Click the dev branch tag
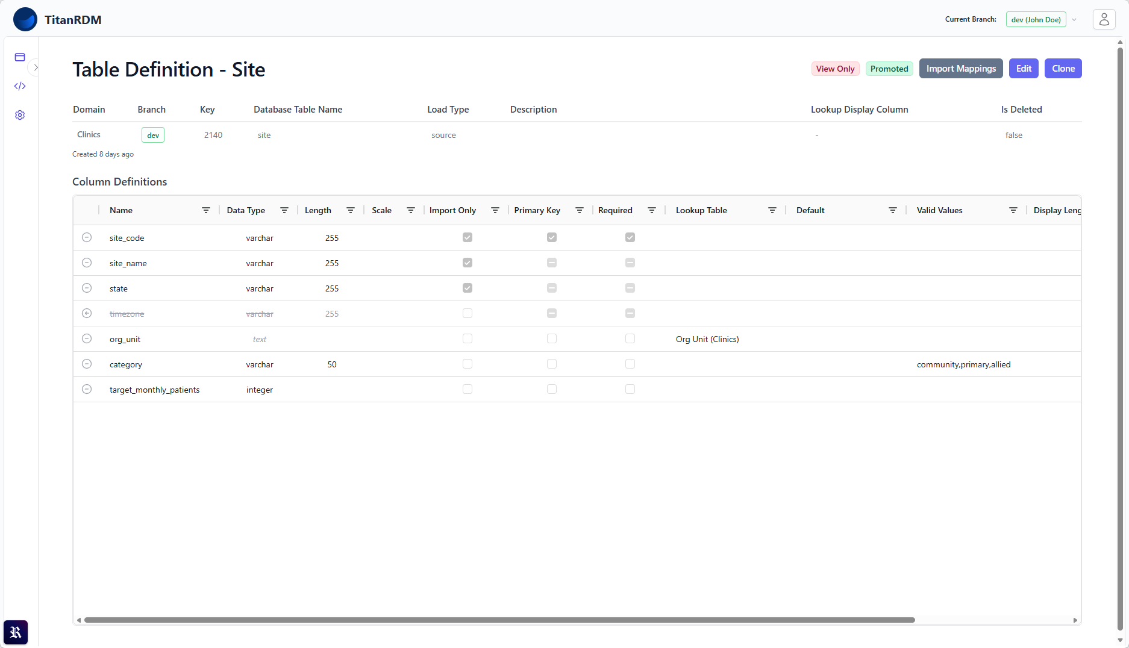 [153, 135]
